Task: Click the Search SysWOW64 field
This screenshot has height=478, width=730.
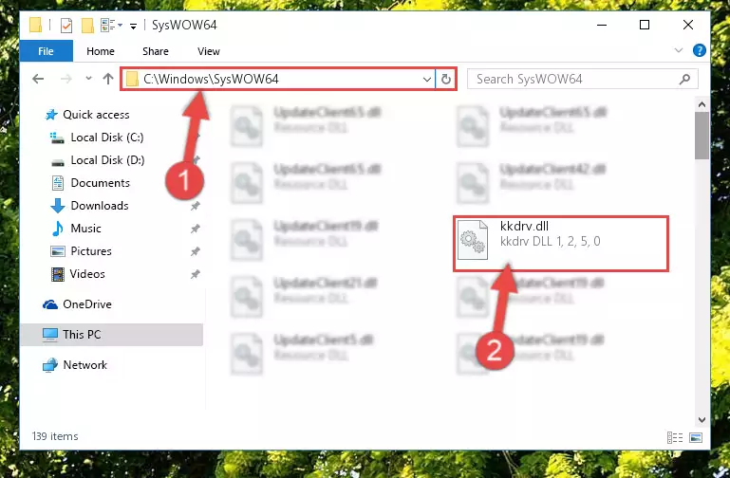Action: pos(583,79)
